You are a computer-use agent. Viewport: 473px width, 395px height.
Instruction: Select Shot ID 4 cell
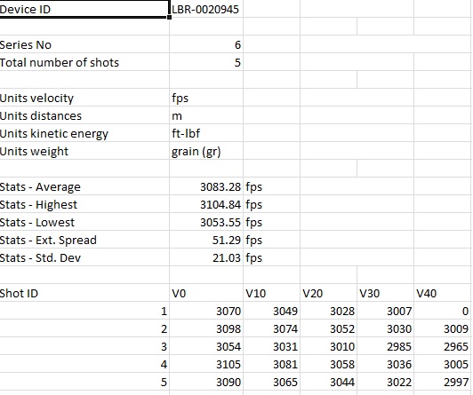[x=84, y=364]
